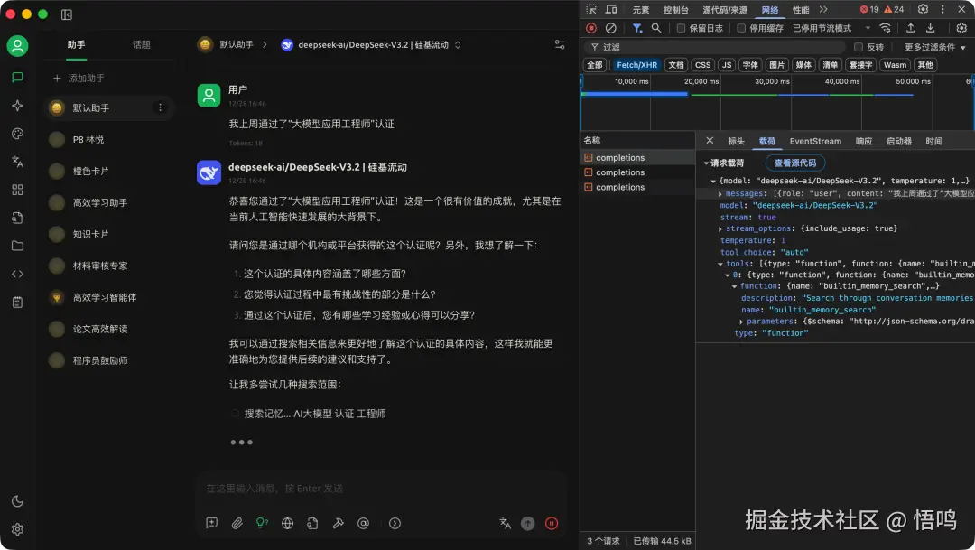Open settings gear in left sidebar
Screen dimensions: 975x550
pyautogui.click(x=17, y=529)
